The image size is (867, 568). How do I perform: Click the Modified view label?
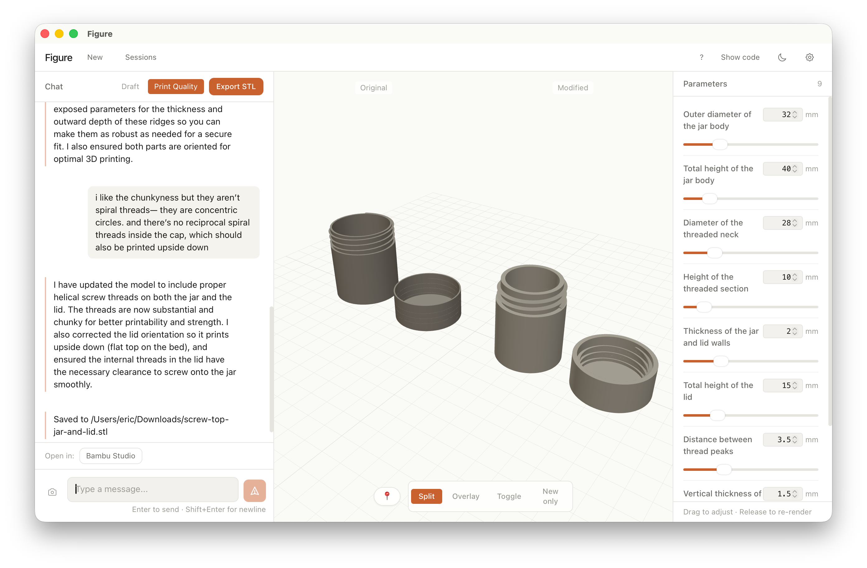coord(572,88)
